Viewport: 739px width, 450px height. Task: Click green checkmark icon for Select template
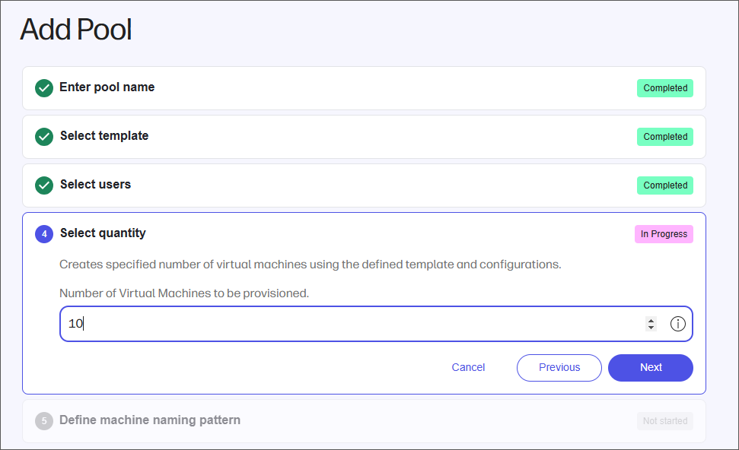(44, 137)
